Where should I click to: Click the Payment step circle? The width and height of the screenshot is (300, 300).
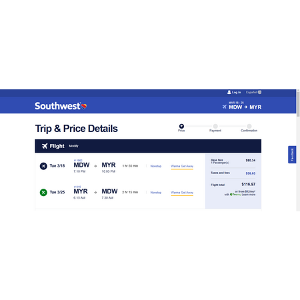click(215, 126)
